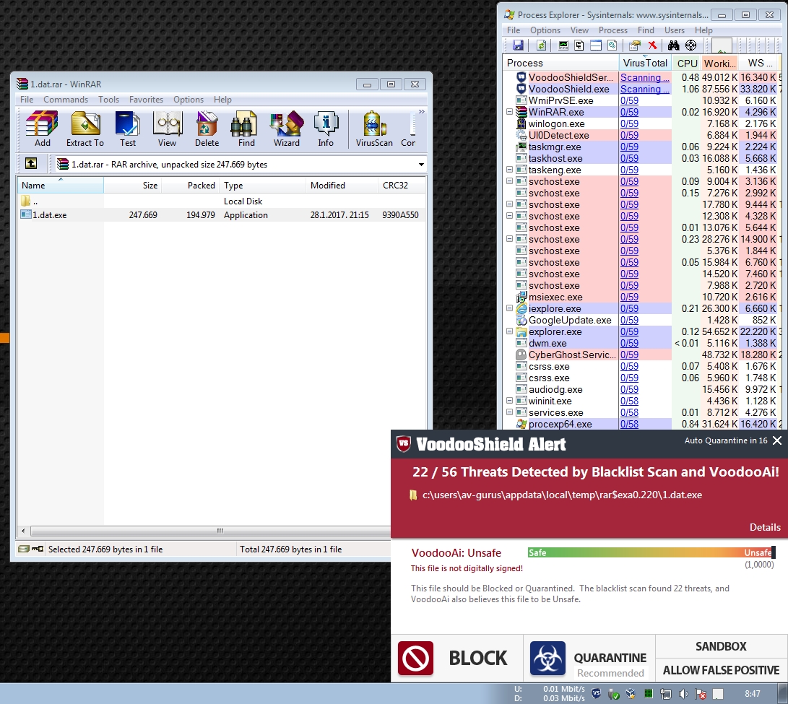Image resolution: width=788 pixels, height=704 pixels.
Task: Go up one level in WinRAR
Action: [x=31, y=163]
